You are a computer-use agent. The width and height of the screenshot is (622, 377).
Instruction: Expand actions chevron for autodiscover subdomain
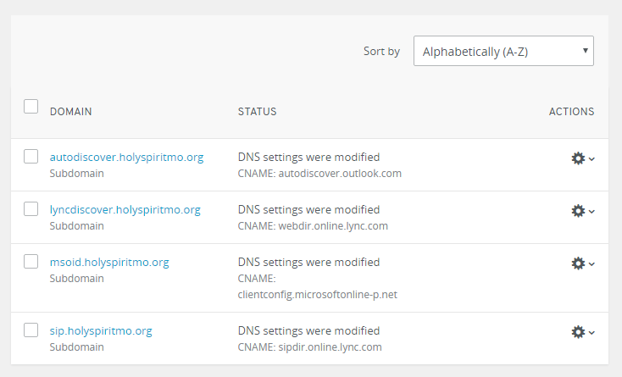pos(591,159)
